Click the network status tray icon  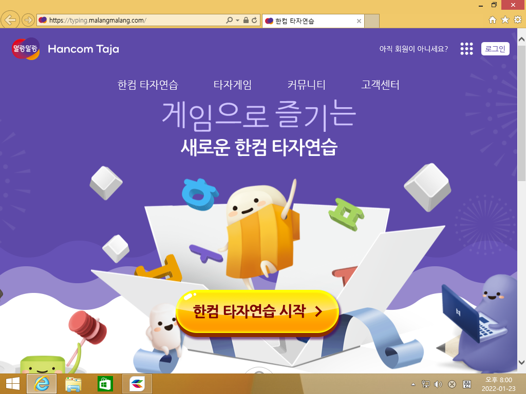click(x=425, y=384)
